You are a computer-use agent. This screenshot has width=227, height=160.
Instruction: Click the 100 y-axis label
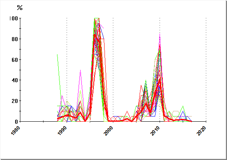[x=14, y=18]
